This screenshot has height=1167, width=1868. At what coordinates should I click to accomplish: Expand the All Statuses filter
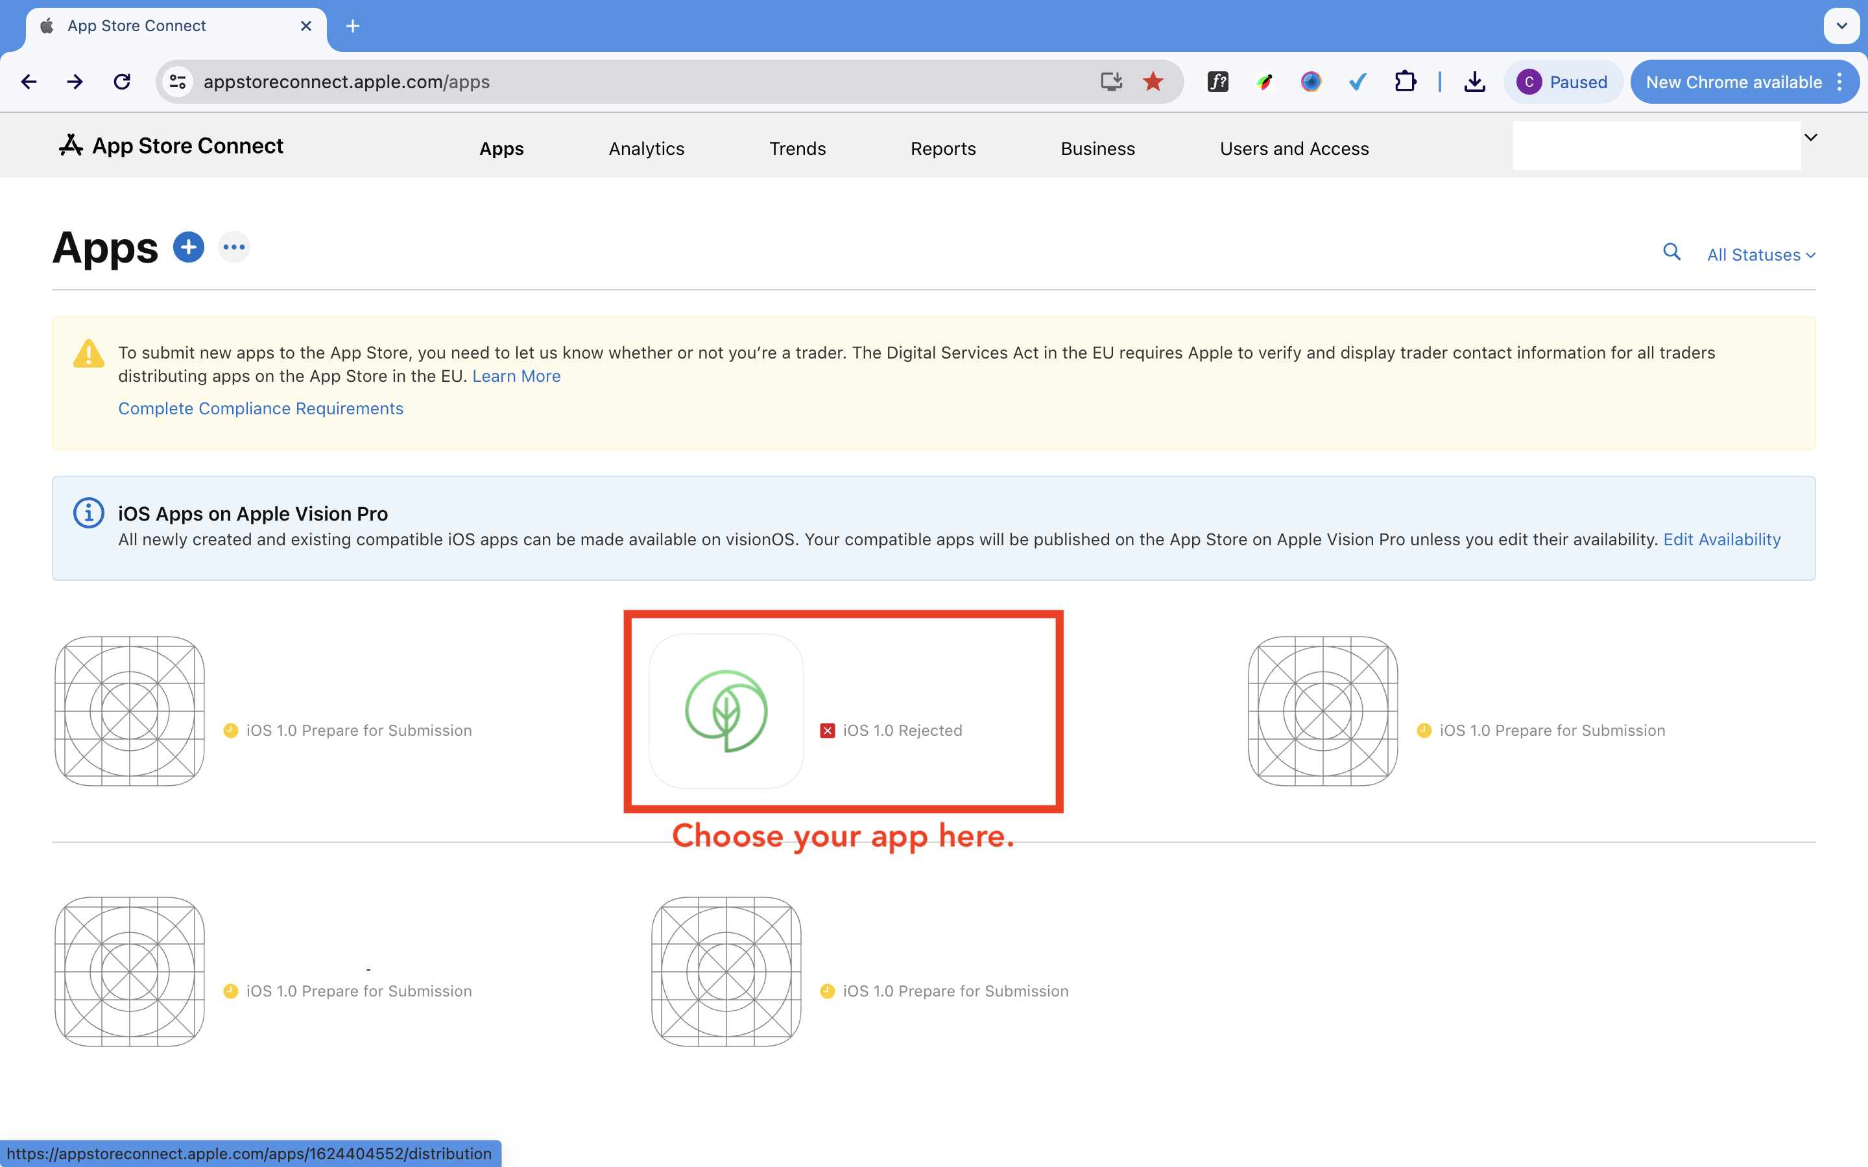point(1761,255)
